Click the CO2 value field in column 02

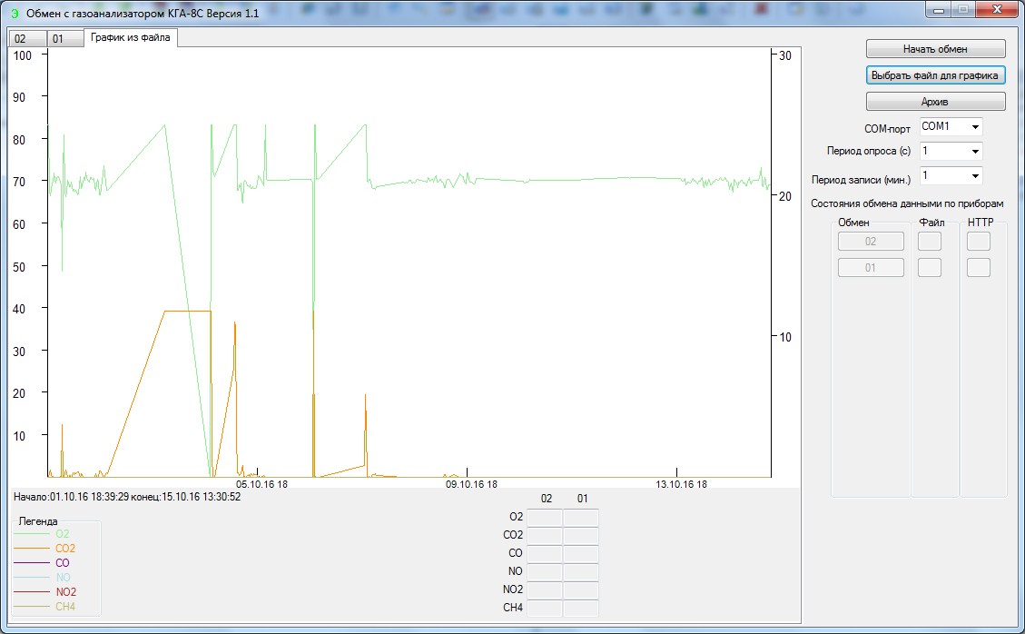tap(545, 535)
